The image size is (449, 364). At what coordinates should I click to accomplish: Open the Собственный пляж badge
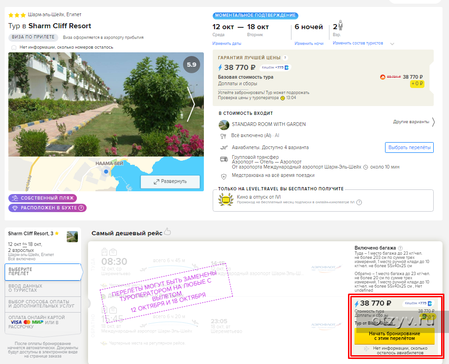(x=42, y=198)
